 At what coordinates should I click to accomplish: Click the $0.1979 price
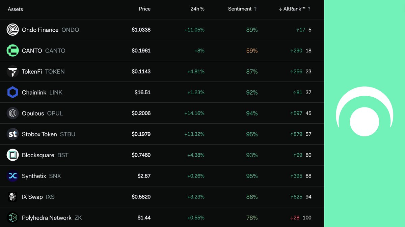141,134
